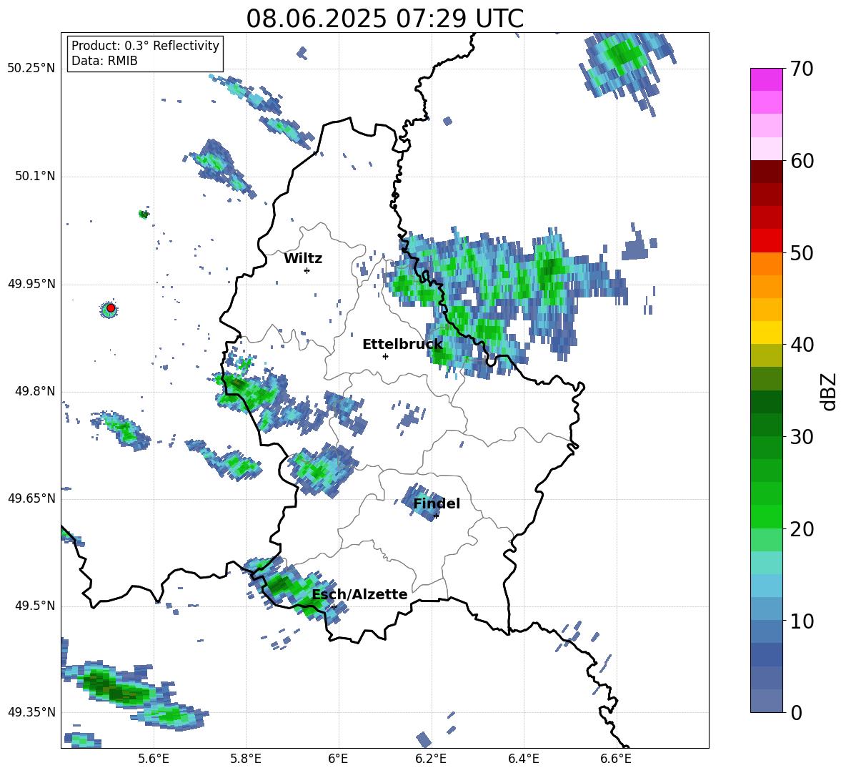Viewport: 846px width, 773px height.
Task: Click the 20 value on the colorbar
Action: [x=802, y=529]
